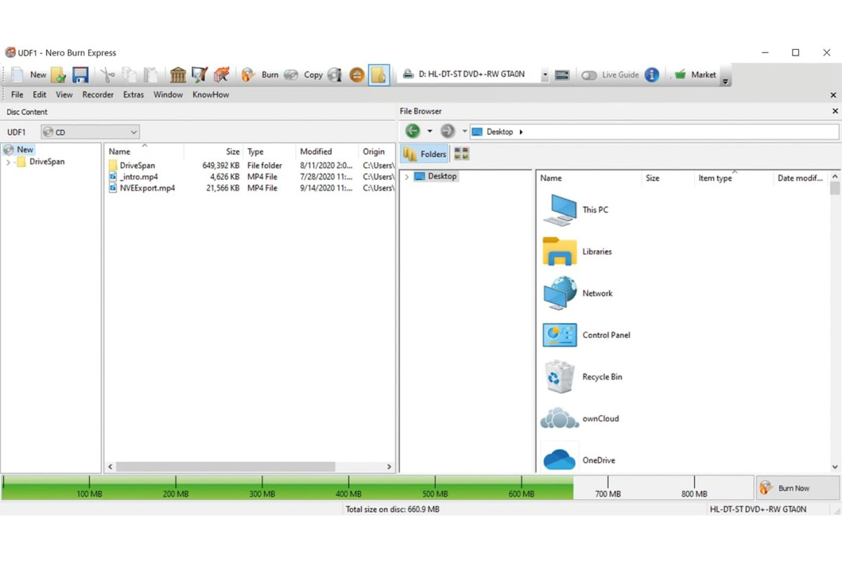Open the Extras menu

click(133, 95)
